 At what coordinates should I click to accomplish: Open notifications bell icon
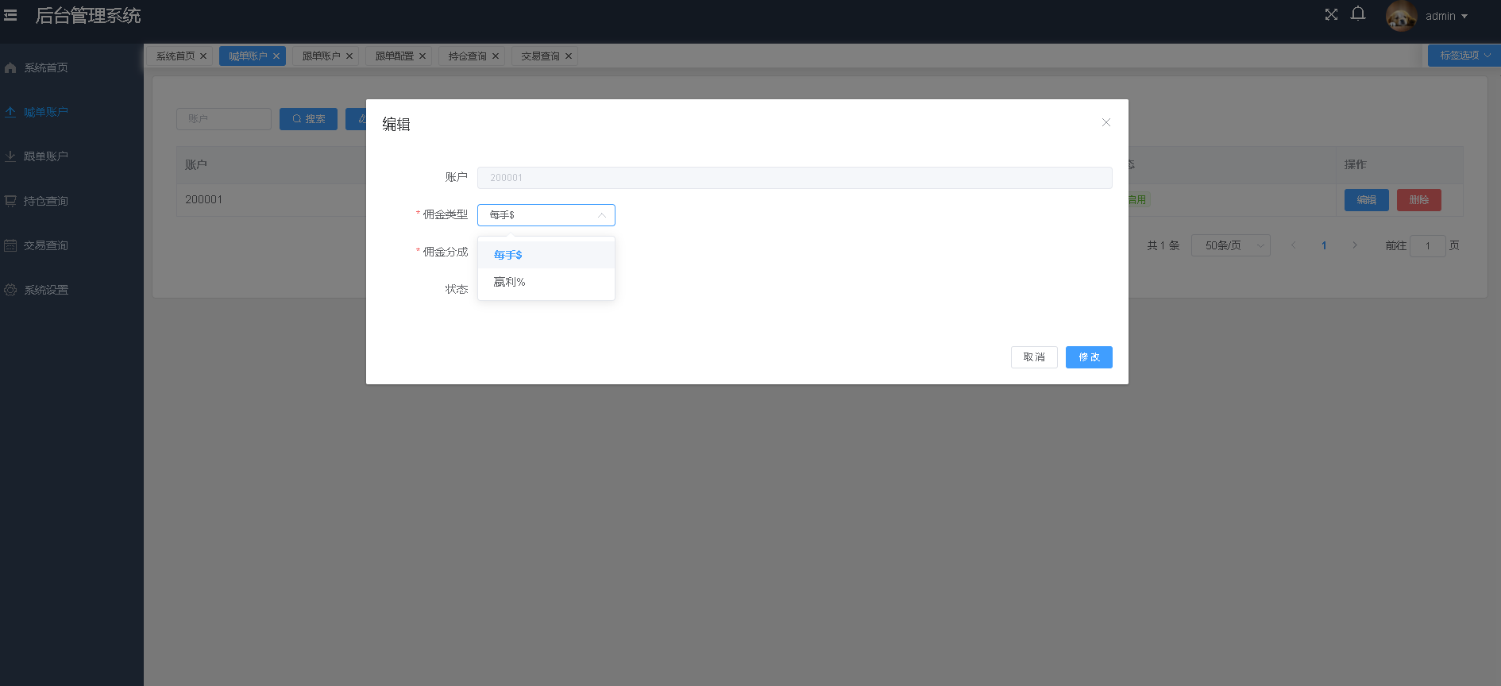click(1358, 14)
